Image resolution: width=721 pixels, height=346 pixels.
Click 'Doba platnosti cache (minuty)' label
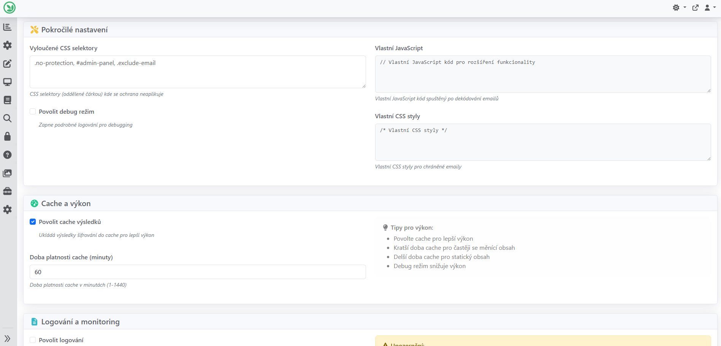[71, 257]
